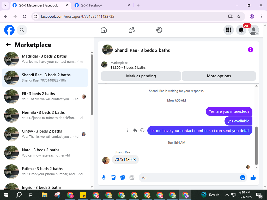This screenshot has width=267, height=200.
Task: Open Hermila conversation
Action: [45, 115]
